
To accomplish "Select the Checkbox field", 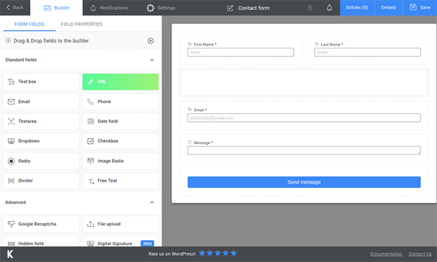I will coord(120,141).
